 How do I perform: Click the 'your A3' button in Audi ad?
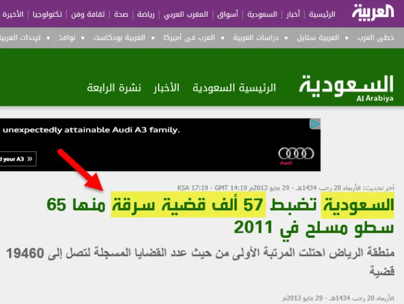(x=16, y=159)
